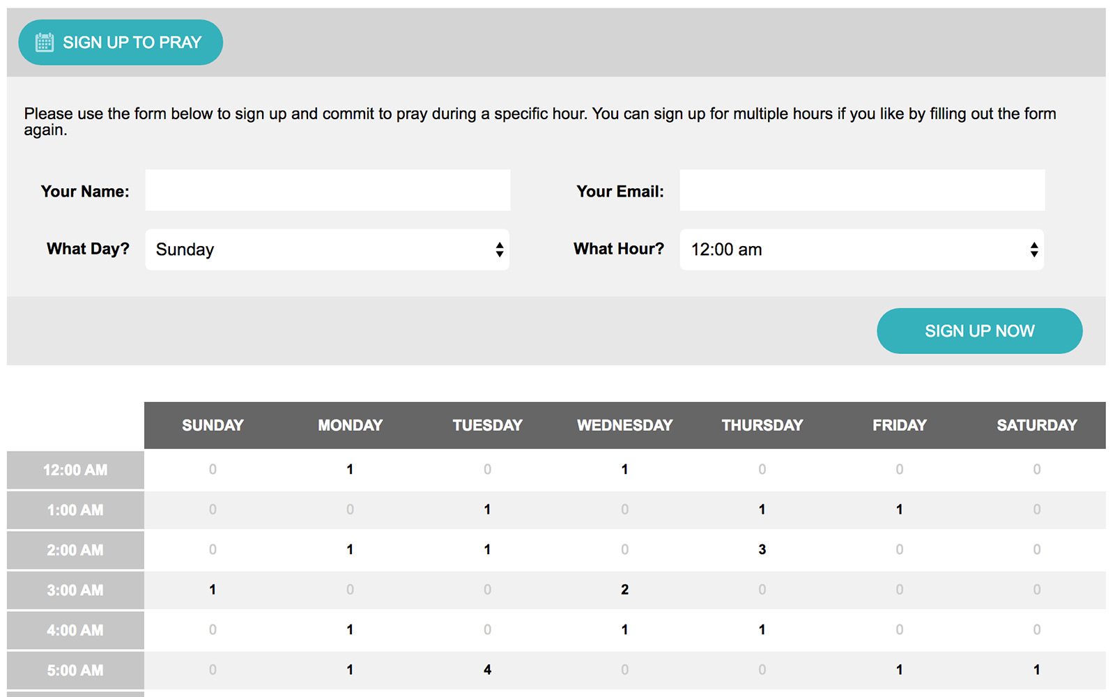The image size is (1115, 697).
Task: Click the Sunday 5:00 AM count of 0
Action: coord(213,670)
